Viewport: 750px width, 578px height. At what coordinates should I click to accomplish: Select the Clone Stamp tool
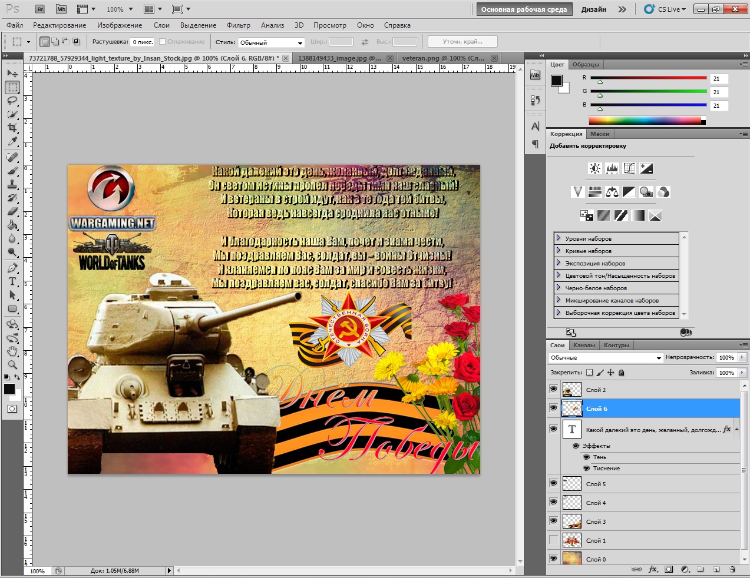12,184
